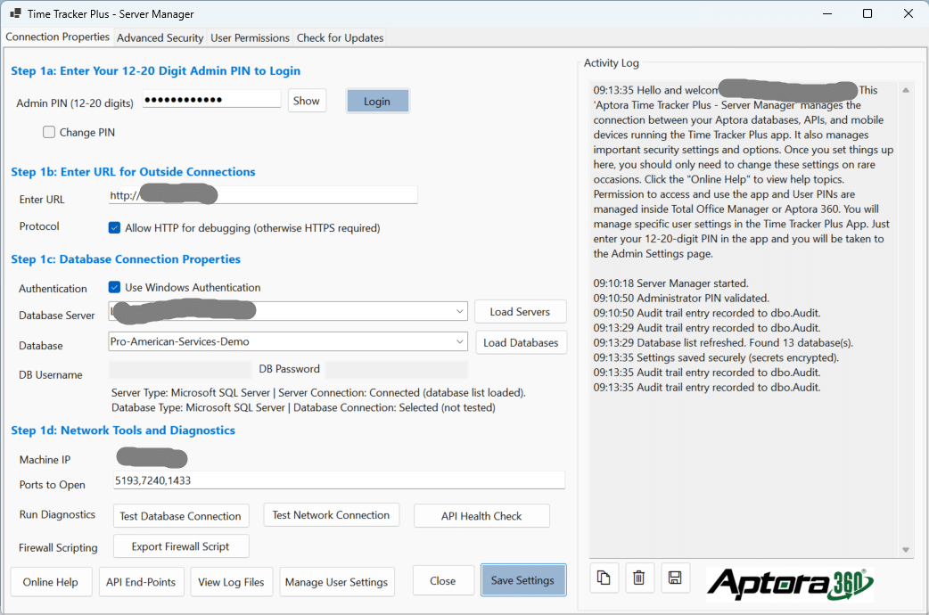Click log line 'Database list refreshed. Found 13 database(s).'

point(723,342)
